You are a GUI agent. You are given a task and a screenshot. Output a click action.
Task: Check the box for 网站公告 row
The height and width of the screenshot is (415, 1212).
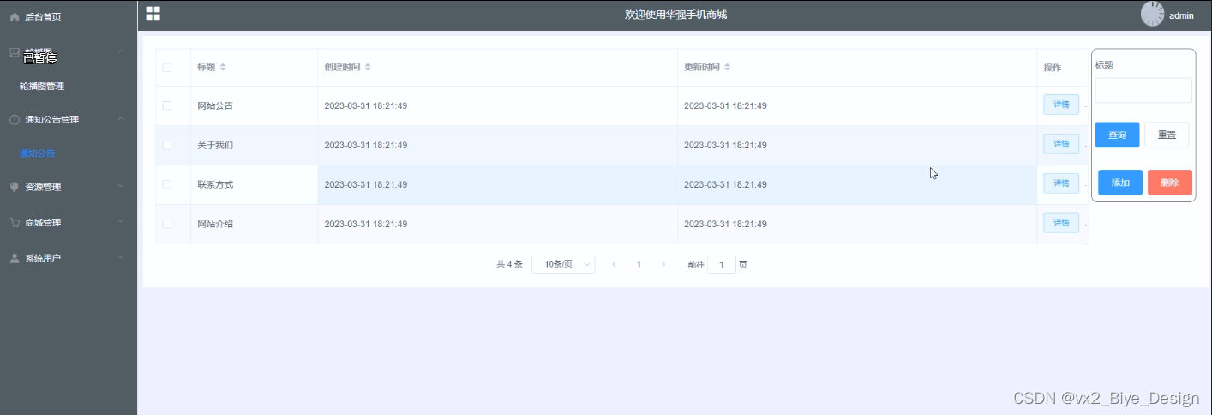[x=167, y=105]
